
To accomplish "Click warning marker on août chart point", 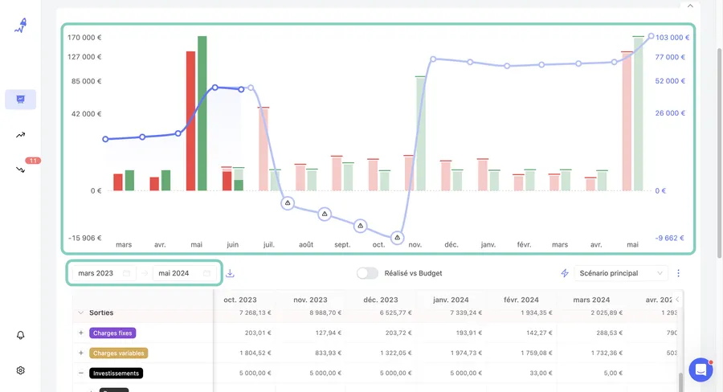I will (325, 214).
